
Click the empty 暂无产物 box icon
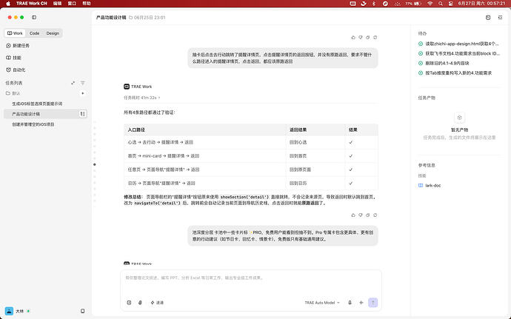(x=459, y=118)
